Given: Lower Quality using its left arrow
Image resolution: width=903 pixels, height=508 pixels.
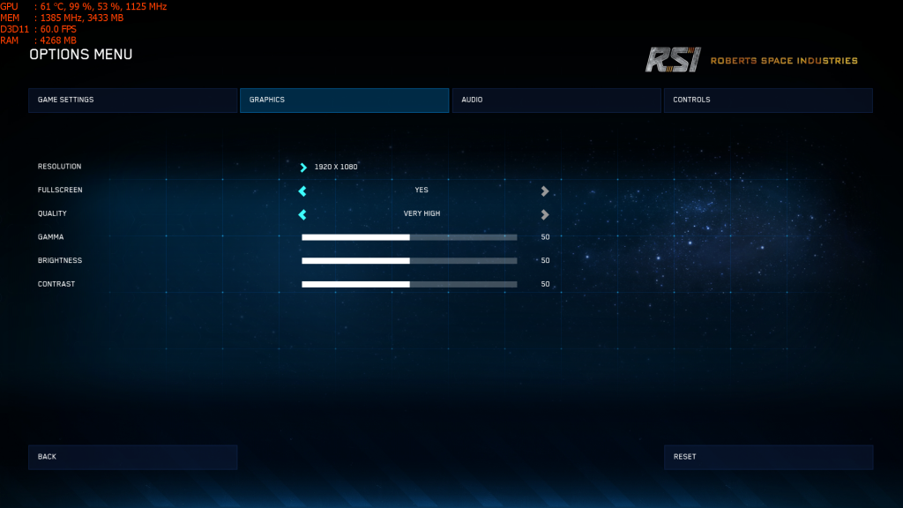Looking at the screenshot, I should (x=302, y=213).
